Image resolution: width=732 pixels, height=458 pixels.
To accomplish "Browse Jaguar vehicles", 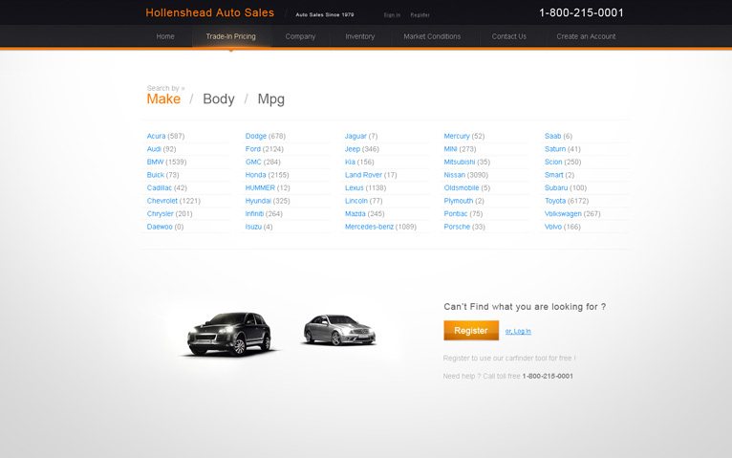I will pyautogui.click(x=355, y=136).
